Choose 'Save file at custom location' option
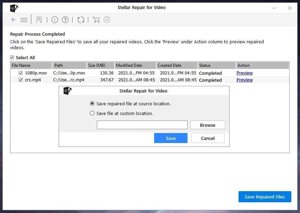The height and width of the screenshot is (213, 300). [92, 113]
